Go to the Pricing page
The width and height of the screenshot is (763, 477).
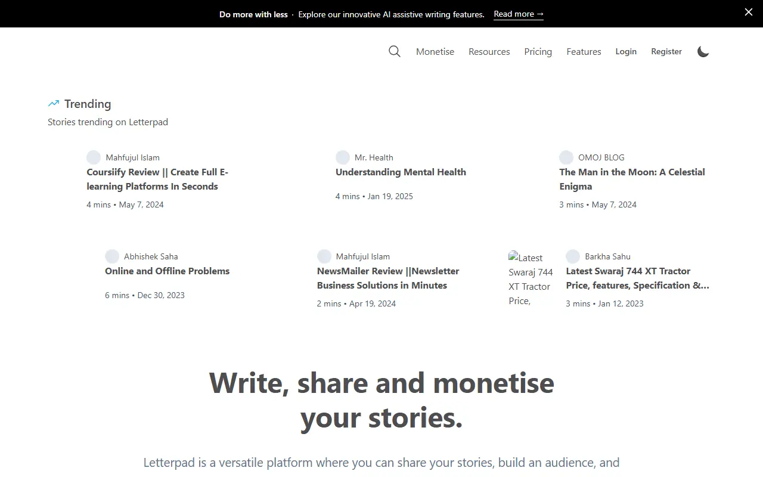click(538, 52)
